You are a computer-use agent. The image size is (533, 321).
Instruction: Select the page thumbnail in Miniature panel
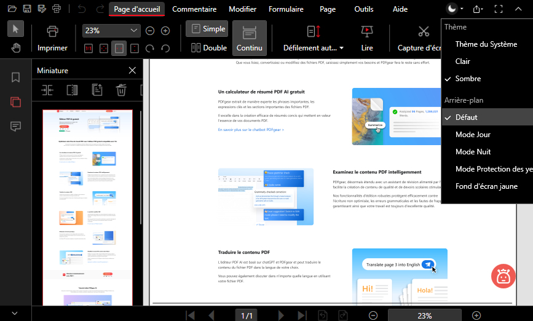click(88, 206)
